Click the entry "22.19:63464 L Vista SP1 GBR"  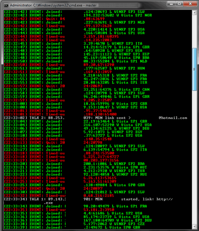point(115,121)
